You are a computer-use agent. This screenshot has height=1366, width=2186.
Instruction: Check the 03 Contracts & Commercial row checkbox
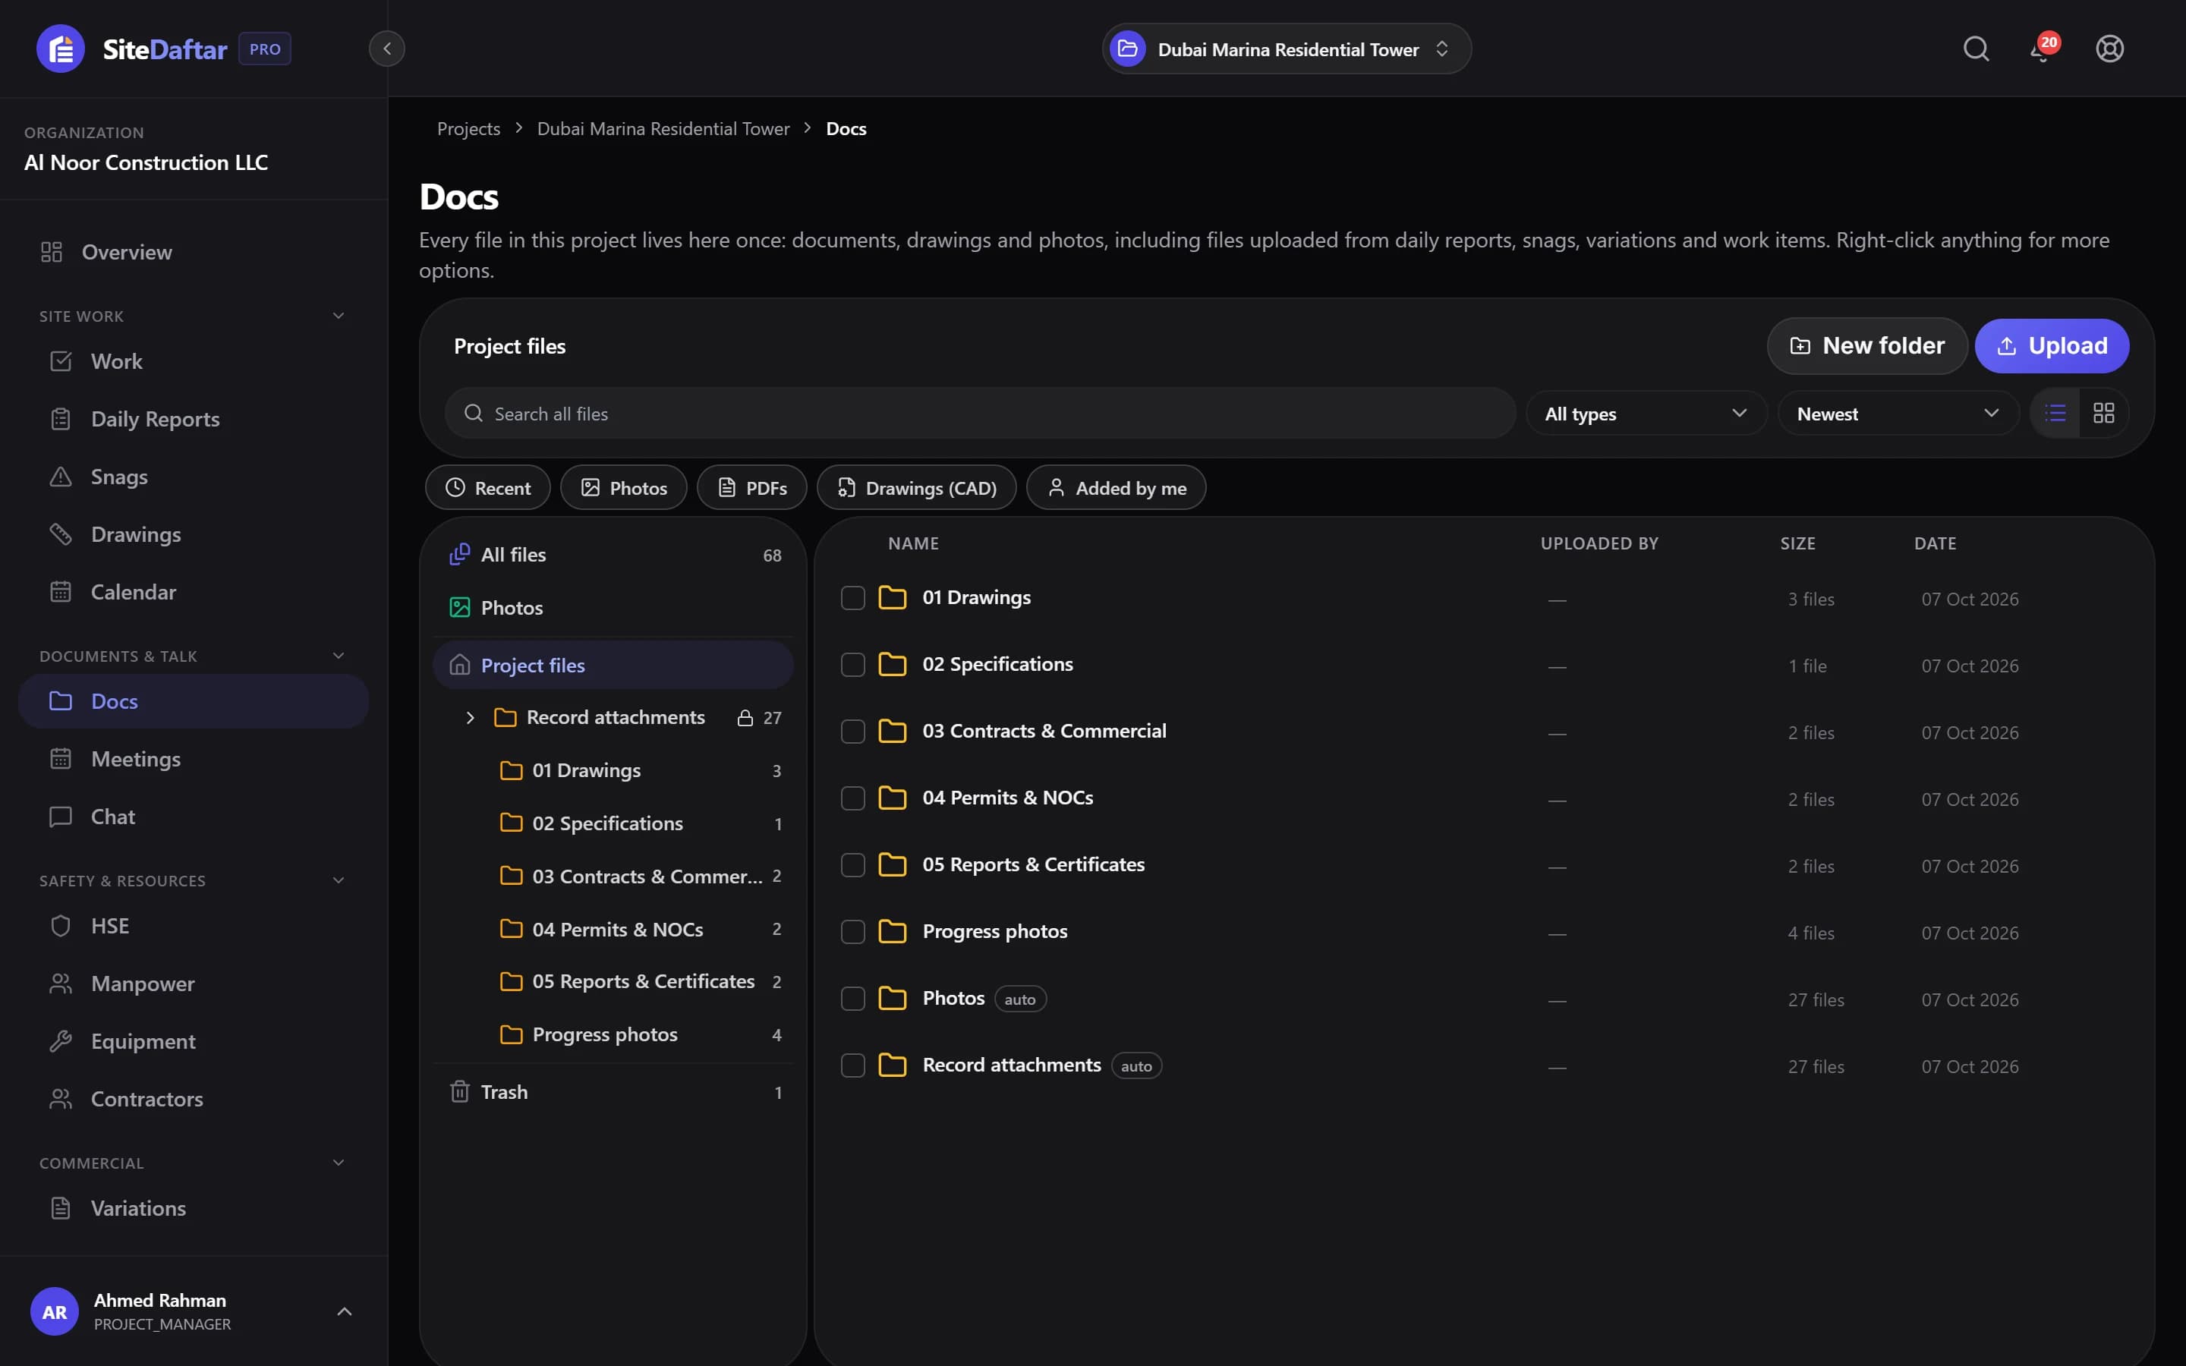(852, 732)
